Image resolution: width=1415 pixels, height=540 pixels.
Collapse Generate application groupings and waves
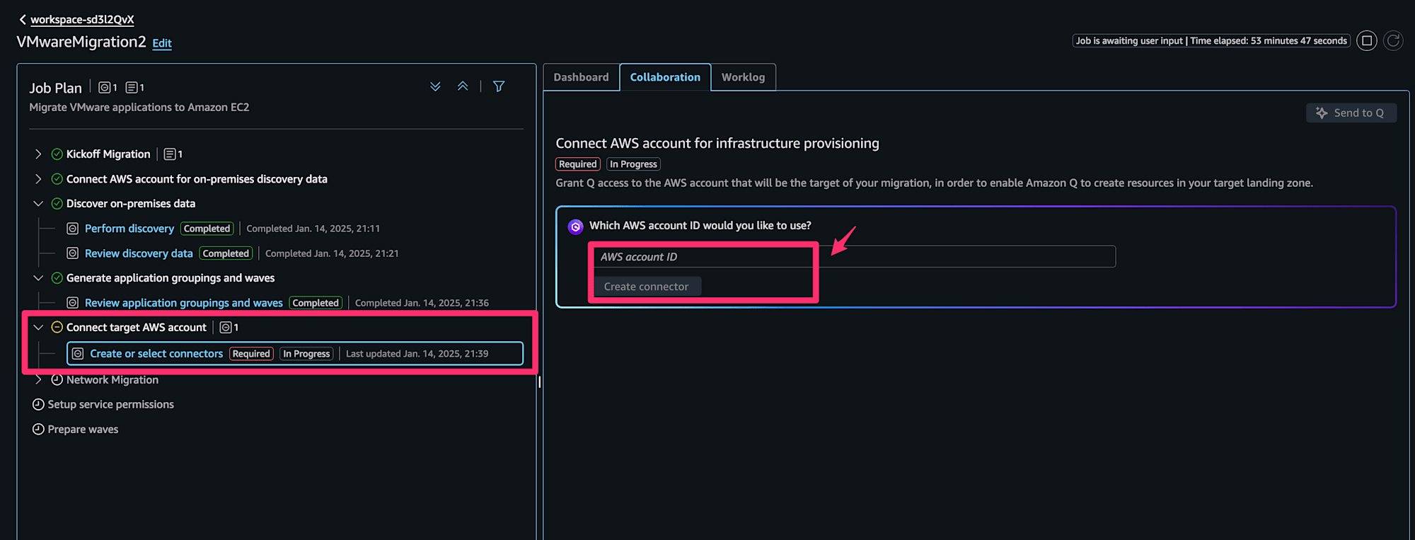point(38,278)
